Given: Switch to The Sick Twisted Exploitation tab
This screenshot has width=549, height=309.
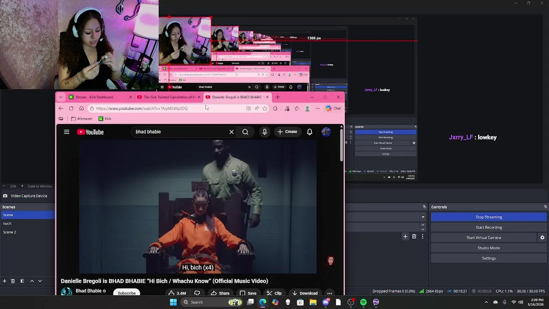Looking at the screenshot, I should pyautogui.click(x=168, y=97).
